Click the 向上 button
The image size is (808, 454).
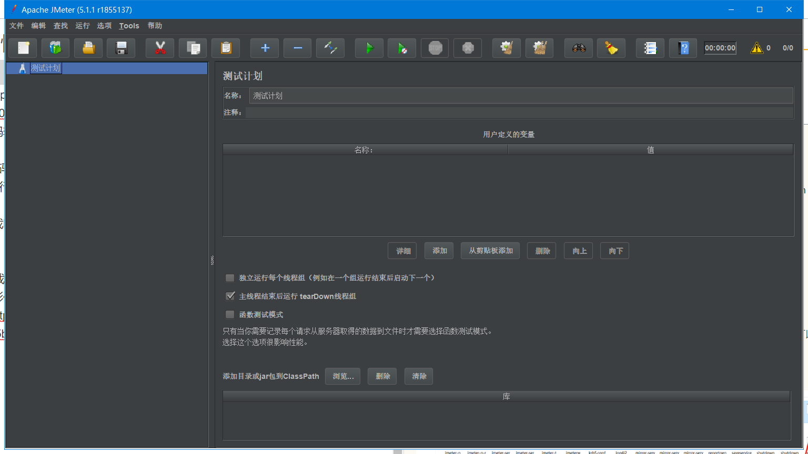click(x=579, y=251)
